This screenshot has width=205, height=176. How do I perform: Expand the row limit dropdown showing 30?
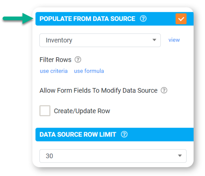click(x=113, y=156)
